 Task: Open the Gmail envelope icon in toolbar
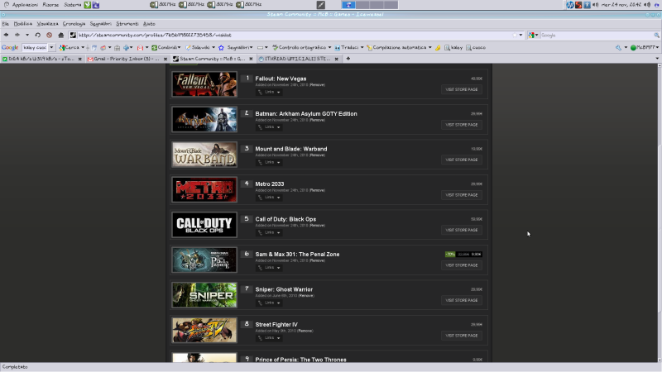(140, 48)
